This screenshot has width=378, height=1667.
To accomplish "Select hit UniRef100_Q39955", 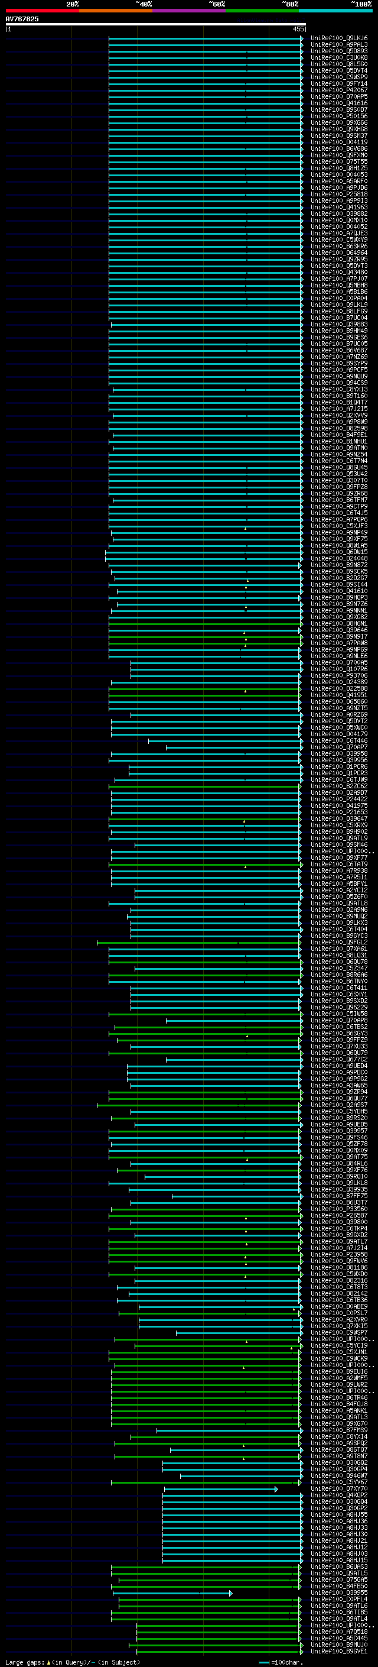I will click(x=338, y=1592).
